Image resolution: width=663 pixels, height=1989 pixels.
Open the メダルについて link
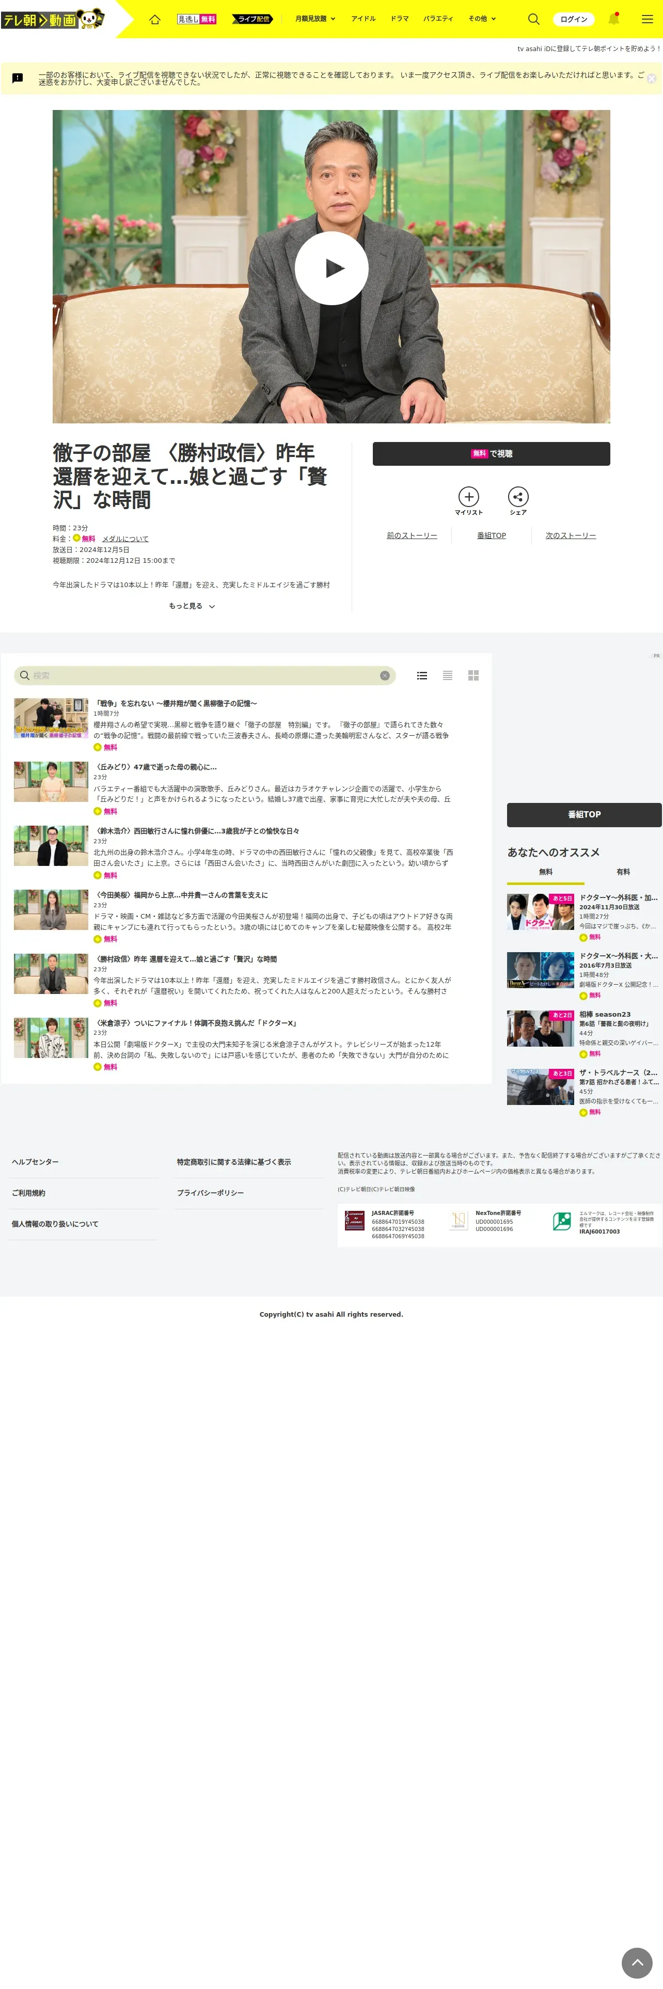coord(125,539)
